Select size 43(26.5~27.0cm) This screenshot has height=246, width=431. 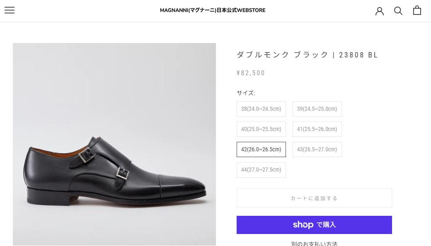coord(317,149)
